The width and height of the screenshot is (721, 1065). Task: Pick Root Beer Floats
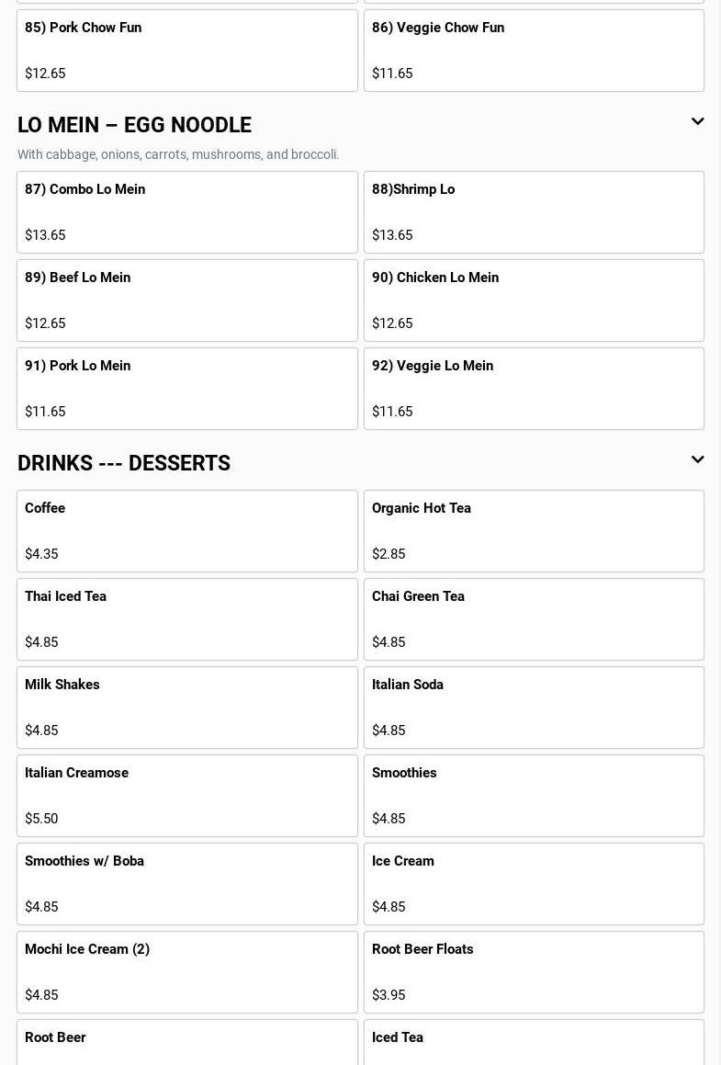click(x=534, y=972)
